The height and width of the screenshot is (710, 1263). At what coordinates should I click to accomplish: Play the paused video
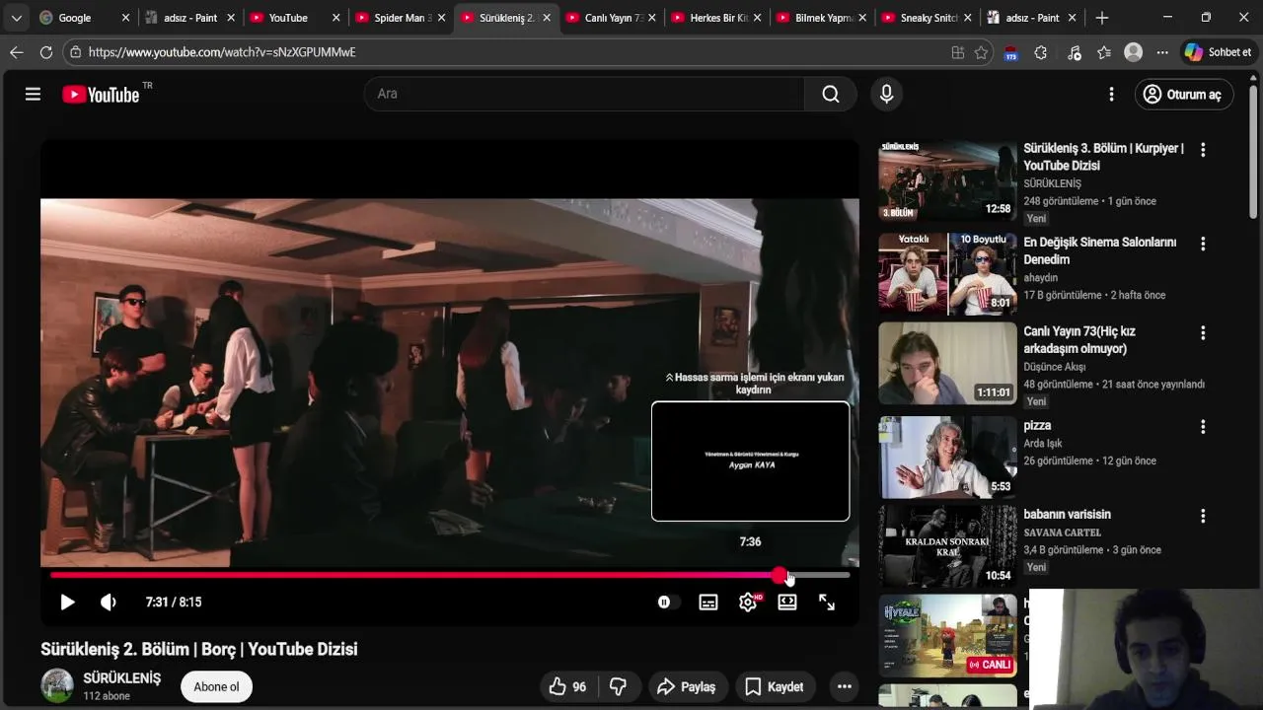point(67,602)
